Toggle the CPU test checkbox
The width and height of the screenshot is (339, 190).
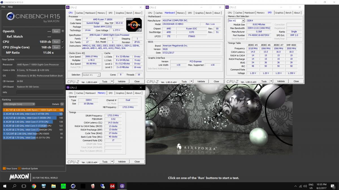tap(63, 42)
